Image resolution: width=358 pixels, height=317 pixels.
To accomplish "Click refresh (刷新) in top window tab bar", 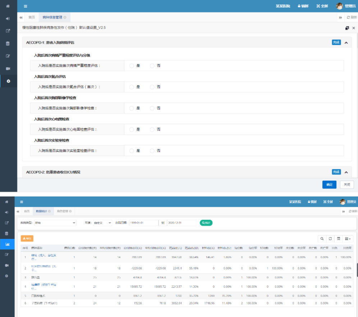I will 352,17.
